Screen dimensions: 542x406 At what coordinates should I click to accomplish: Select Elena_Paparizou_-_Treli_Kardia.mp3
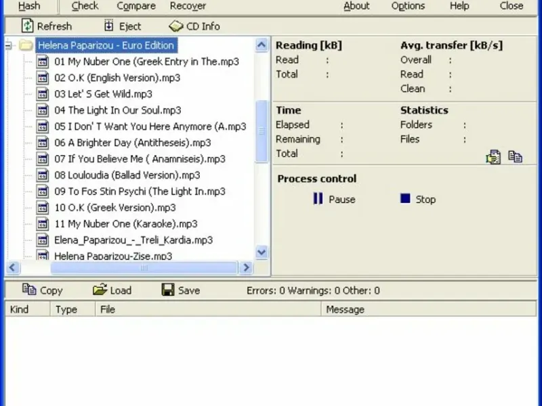[x=133, y=240]
